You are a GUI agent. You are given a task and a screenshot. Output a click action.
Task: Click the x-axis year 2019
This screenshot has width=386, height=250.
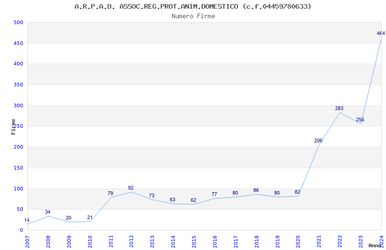[277, 241]
